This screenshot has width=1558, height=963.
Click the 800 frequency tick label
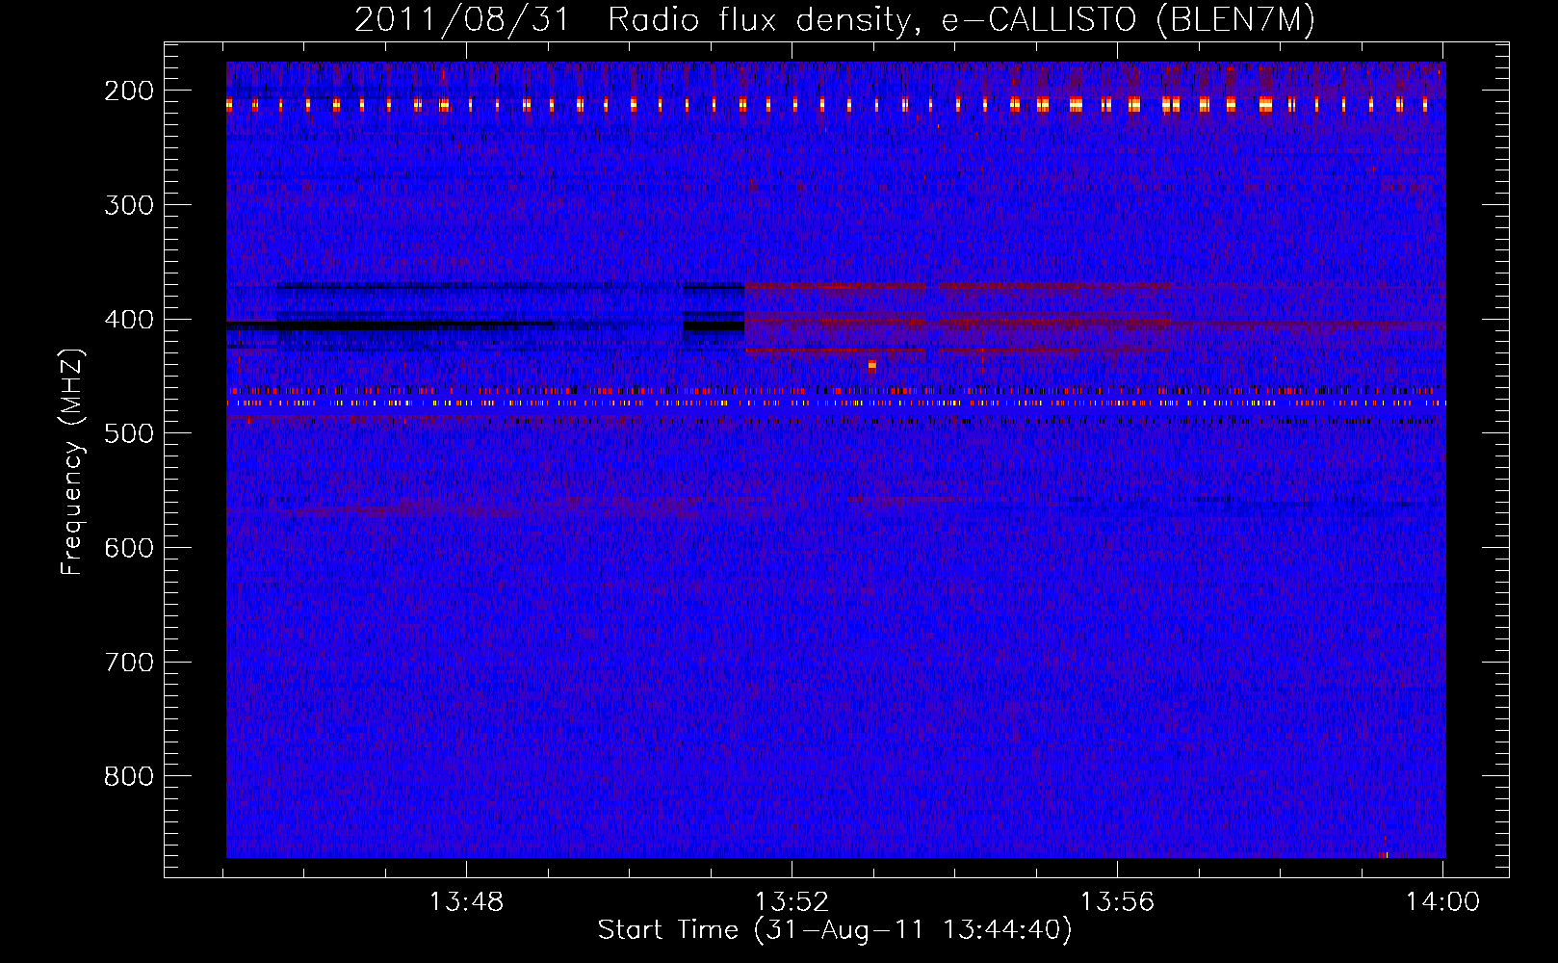click(x=129, y=776)
